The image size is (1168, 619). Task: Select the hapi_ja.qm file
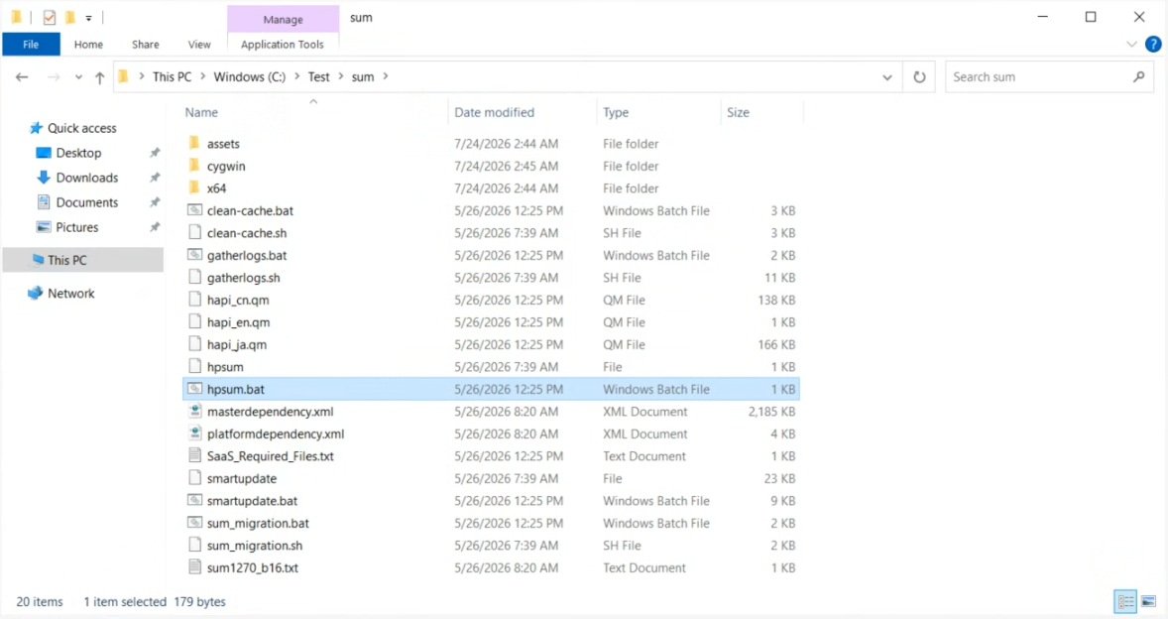click(491, 344)
